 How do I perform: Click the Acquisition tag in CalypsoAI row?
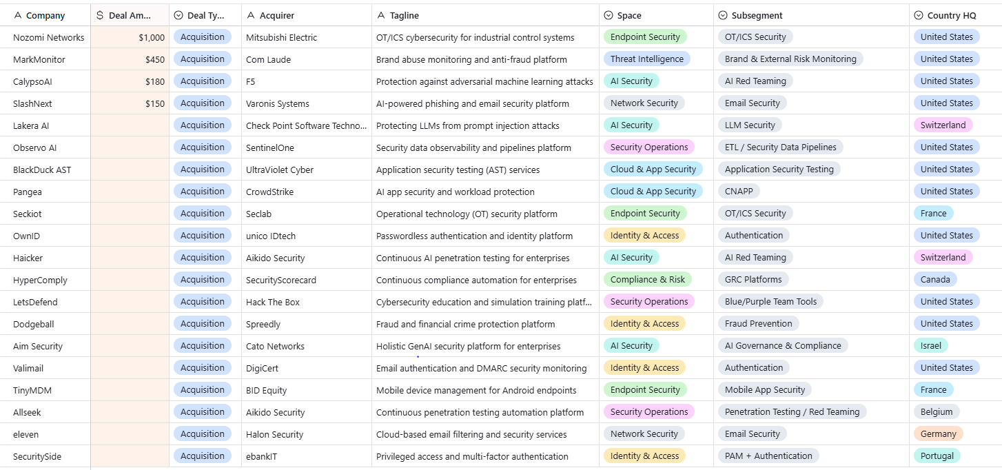(203, 81)
